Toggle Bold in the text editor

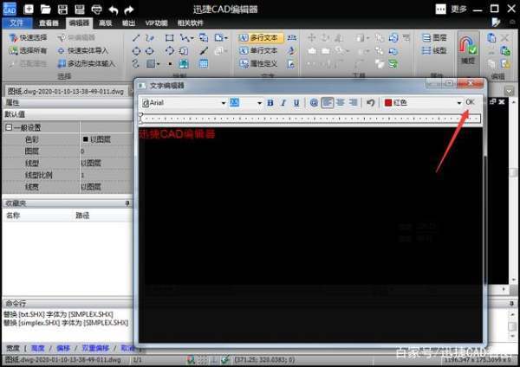point(270,103)
